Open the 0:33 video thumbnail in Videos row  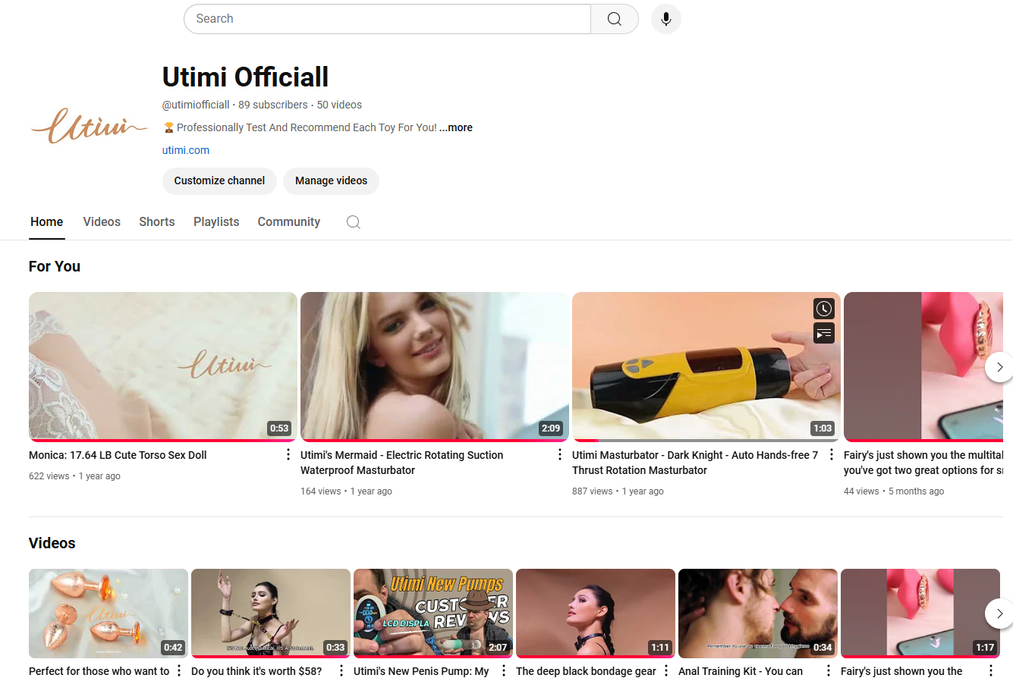(x=271, y=613)
